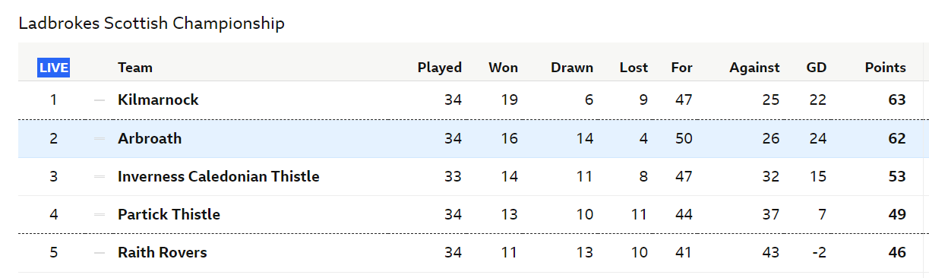929x278 pixels.
Task: Click the Ladbrokes Scottish Championship heading
Action: pyautogui.click(x=151, y=24)
